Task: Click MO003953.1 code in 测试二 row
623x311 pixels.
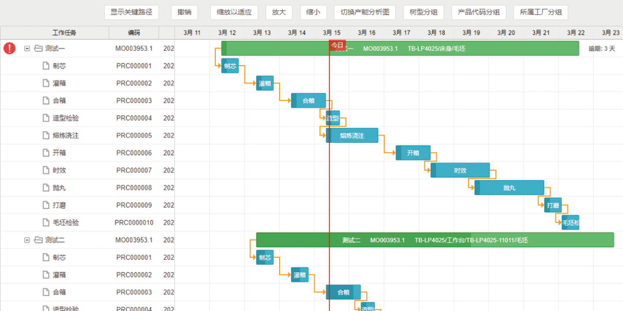Action: point(134,240)
